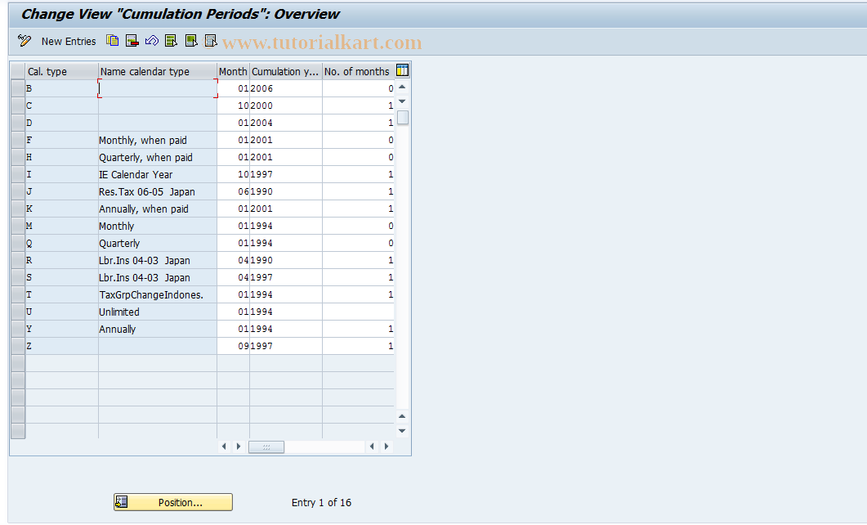Viewport: 867px width, 525px height.
Task: Click the vertical scrollbar down arrow near top
Action: pos(403,101)
